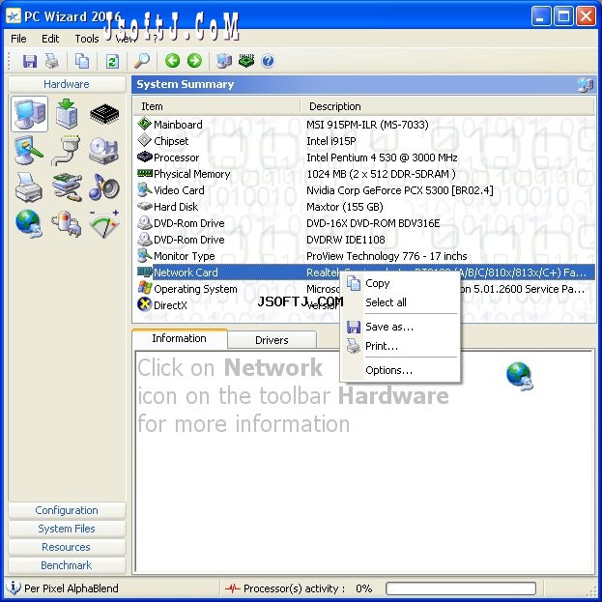Choose Save as... from the context menu

(x=400, y=327)
